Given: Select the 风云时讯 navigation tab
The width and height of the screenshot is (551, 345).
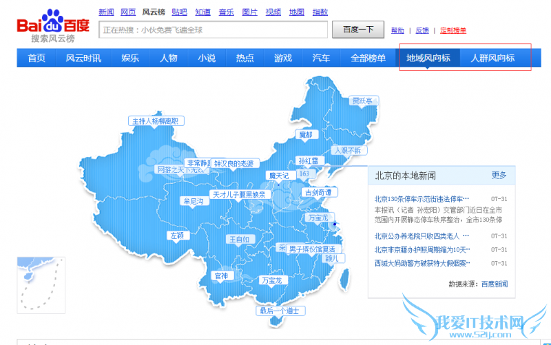Looking at the screenshot, I should click(83, 58).
